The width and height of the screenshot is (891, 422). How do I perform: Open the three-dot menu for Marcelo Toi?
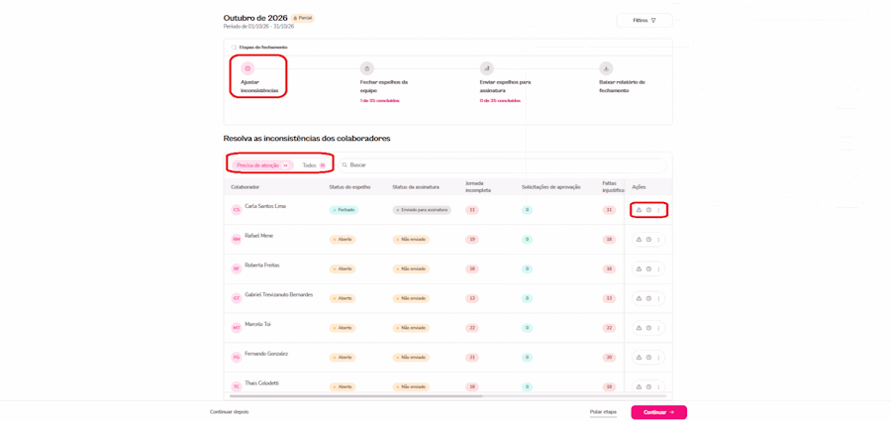point(658,328)
